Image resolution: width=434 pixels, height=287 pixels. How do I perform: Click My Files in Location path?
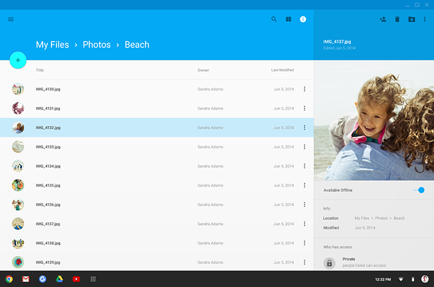(361, 218)
